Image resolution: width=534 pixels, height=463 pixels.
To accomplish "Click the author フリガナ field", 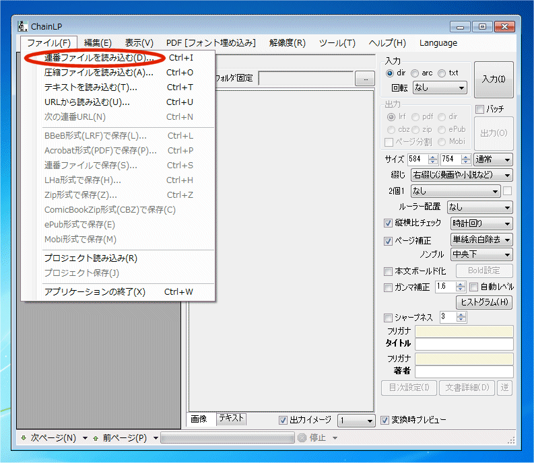I will tap(464, 359).
